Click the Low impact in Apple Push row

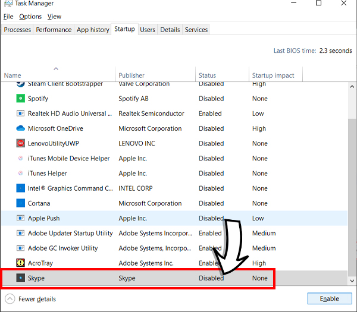(x=258, y=218)
